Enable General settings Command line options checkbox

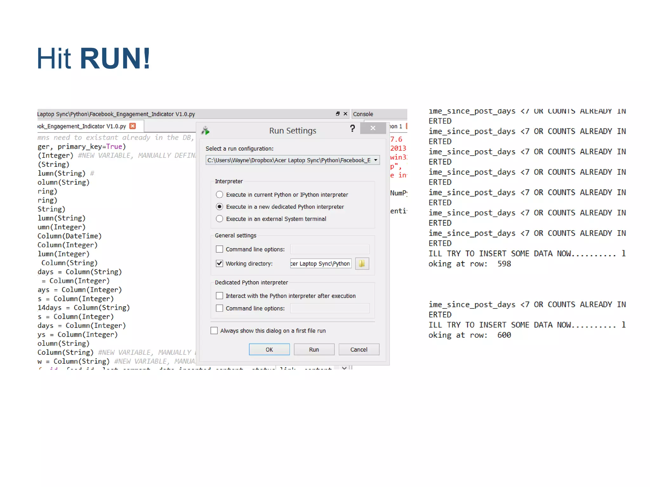[x=219, y=249]
